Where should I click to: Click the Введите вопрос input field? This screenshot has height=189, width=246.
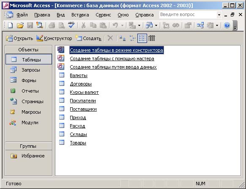coord(188,15)
